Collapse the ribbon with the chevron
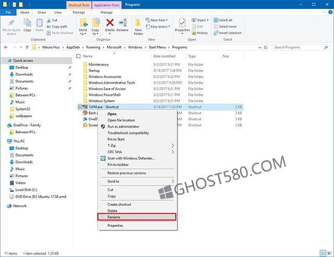 tap(324, 13)
